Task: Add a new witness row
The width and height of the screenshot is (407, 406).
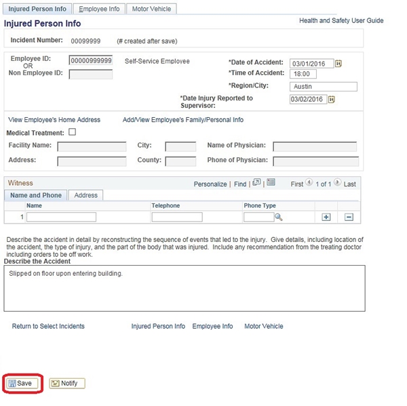Action: point(326,217)
